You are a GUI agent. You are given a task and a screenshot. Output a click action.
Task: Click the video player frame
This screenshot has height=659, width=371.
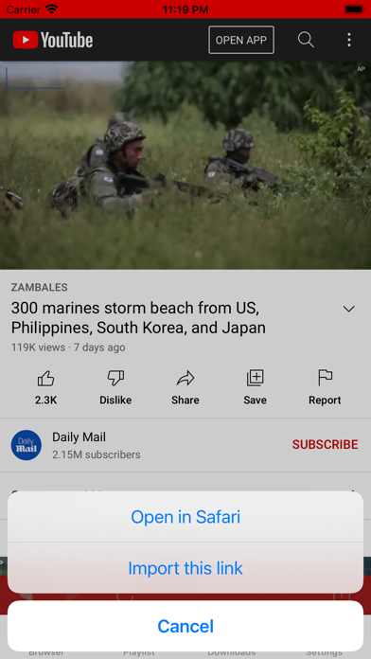pos(185,165)
